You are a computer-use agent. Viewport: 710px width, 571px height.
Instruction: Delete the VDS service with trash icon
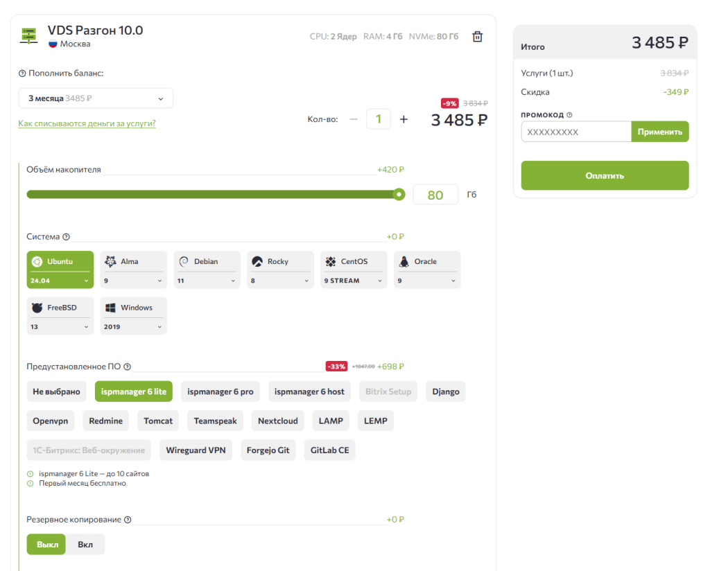coord(477,37)
